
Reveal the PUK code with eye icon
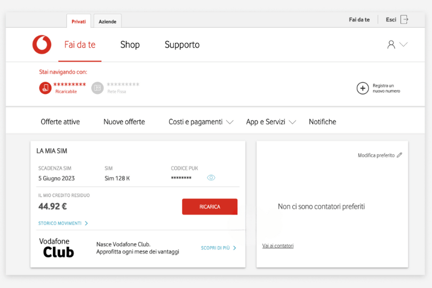tap(211, 178)
